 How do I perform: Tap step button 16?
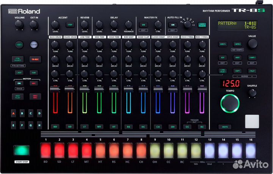[x=251, y=151]
